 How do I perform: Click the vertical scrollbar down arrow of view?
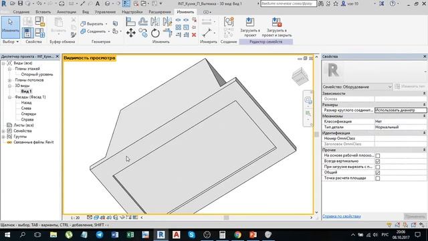click(316, 212)
